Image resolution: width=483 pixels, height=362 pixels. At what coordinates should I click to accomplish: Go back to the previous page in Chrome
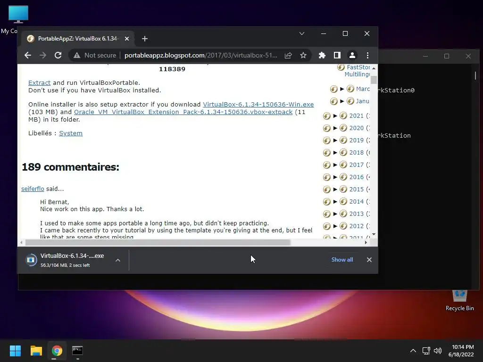28,56
